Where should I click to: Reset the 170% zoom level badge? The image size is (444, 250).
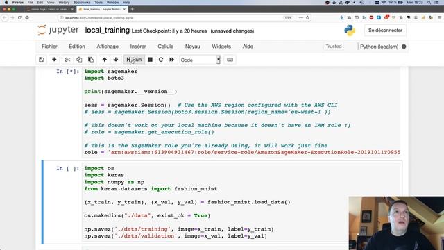pyautogui.click(x=288, y=17)
